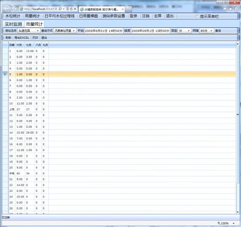Switch to the 实时监测 tab
The height and width of the screenshot is (227, 241).
pos(13,24)
